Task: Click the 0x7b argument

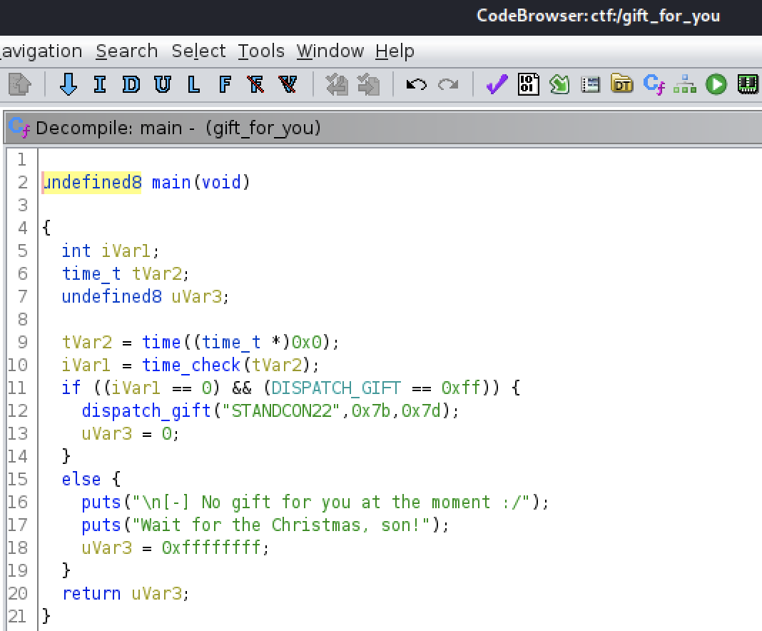Action: [371, 410]
